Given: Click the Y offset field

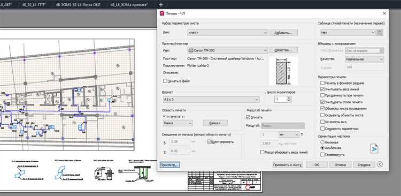Looking at the screenshot, I should click(x=180, y=151).
